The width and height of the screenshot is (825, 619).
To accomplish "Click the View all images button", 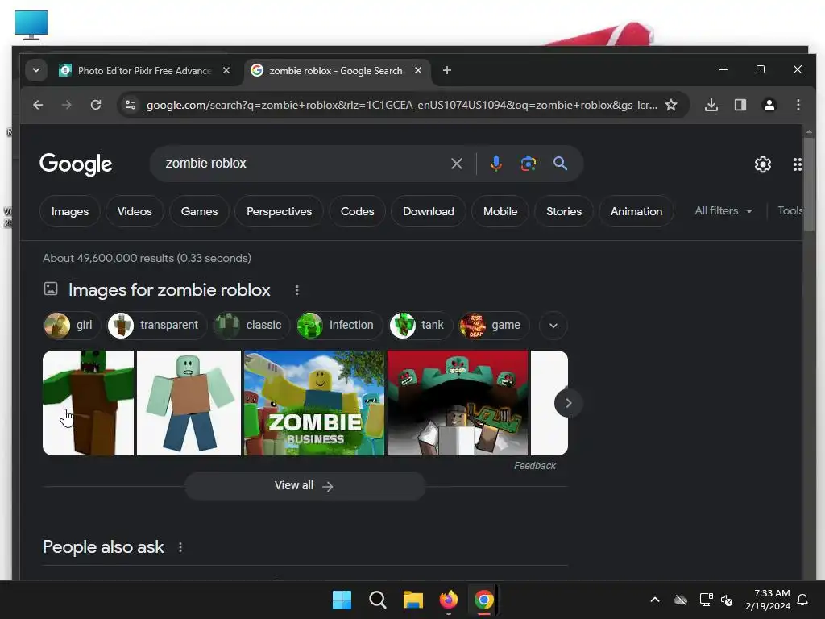I will click(x=304, y=485).
